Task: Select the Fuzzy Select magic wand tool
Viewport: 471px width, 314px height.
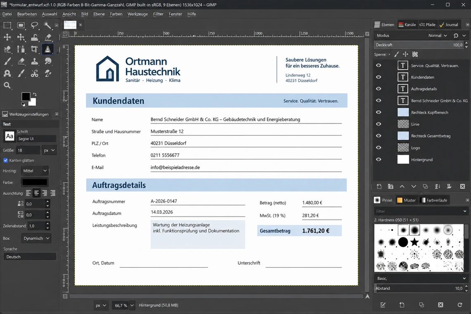Action: point(48,25)
